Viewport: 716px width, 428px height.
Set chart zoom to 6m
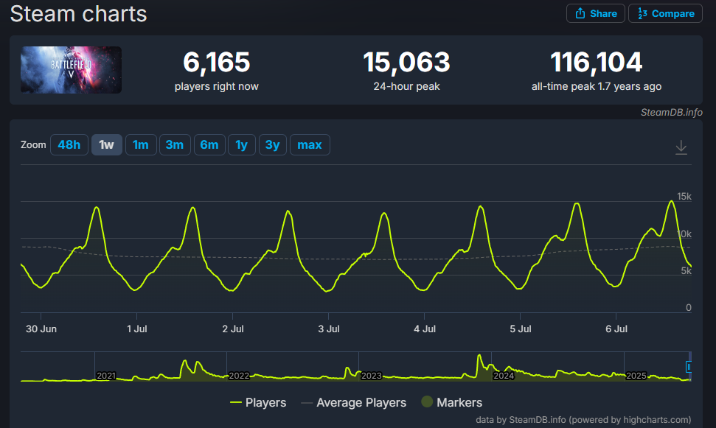[x=209, y=144]
